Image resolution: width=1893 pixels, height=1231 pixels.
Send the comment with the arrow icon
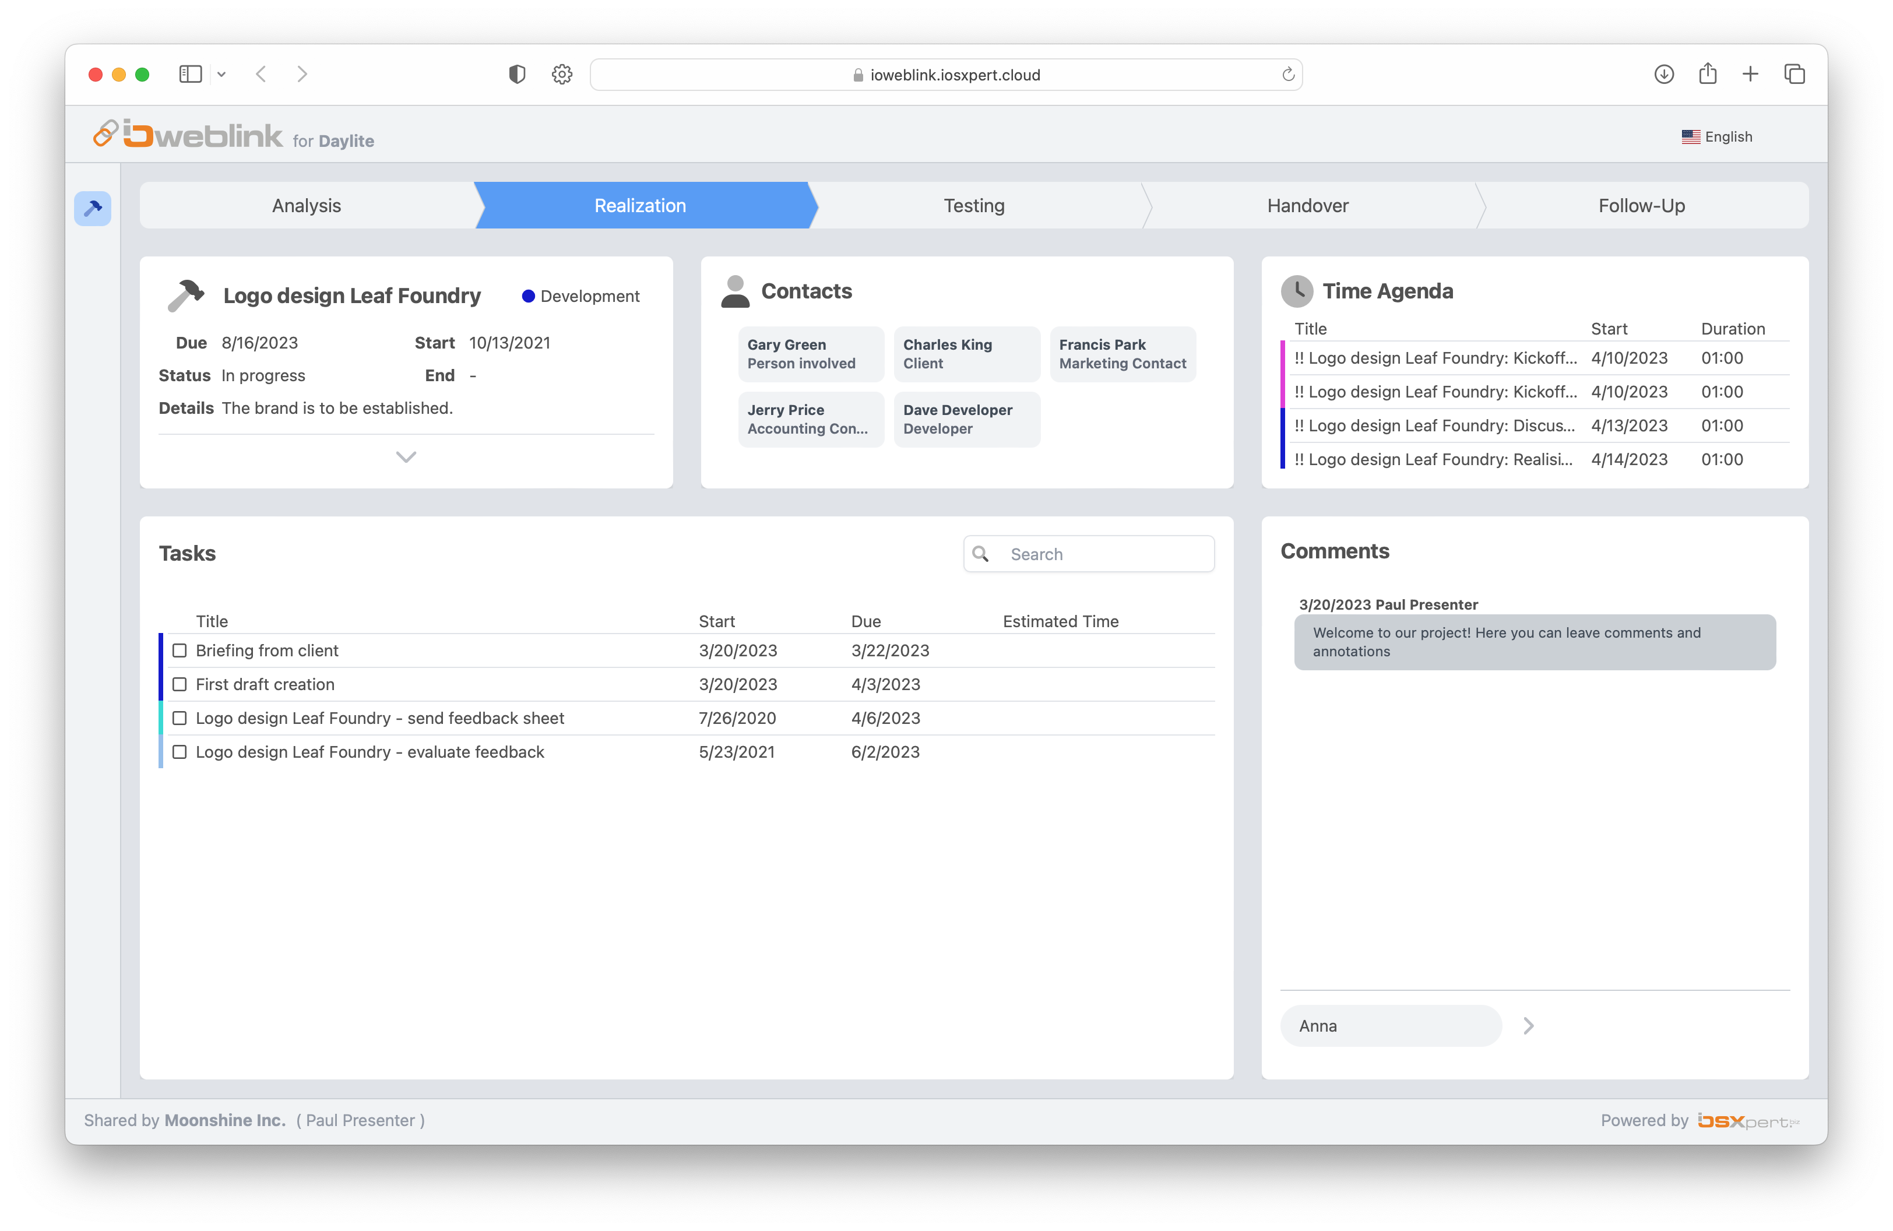pos(1528,1026)
